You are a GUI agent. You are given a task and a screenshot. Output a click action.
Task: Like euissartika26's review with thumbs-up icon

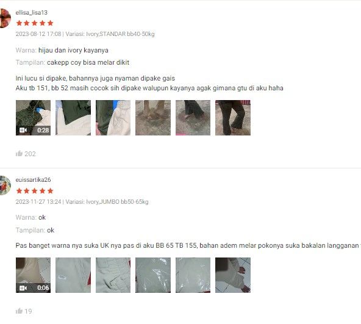[19, 311]
